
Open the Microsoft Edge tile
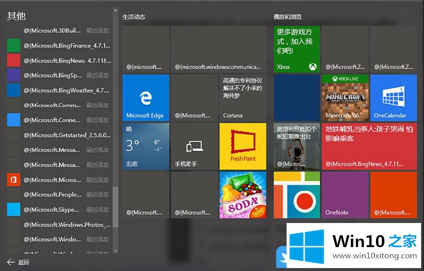click(146, 98)
